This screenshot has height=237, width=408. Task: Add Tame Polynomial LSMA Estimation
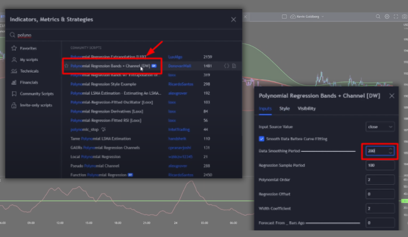pos(101,139)
